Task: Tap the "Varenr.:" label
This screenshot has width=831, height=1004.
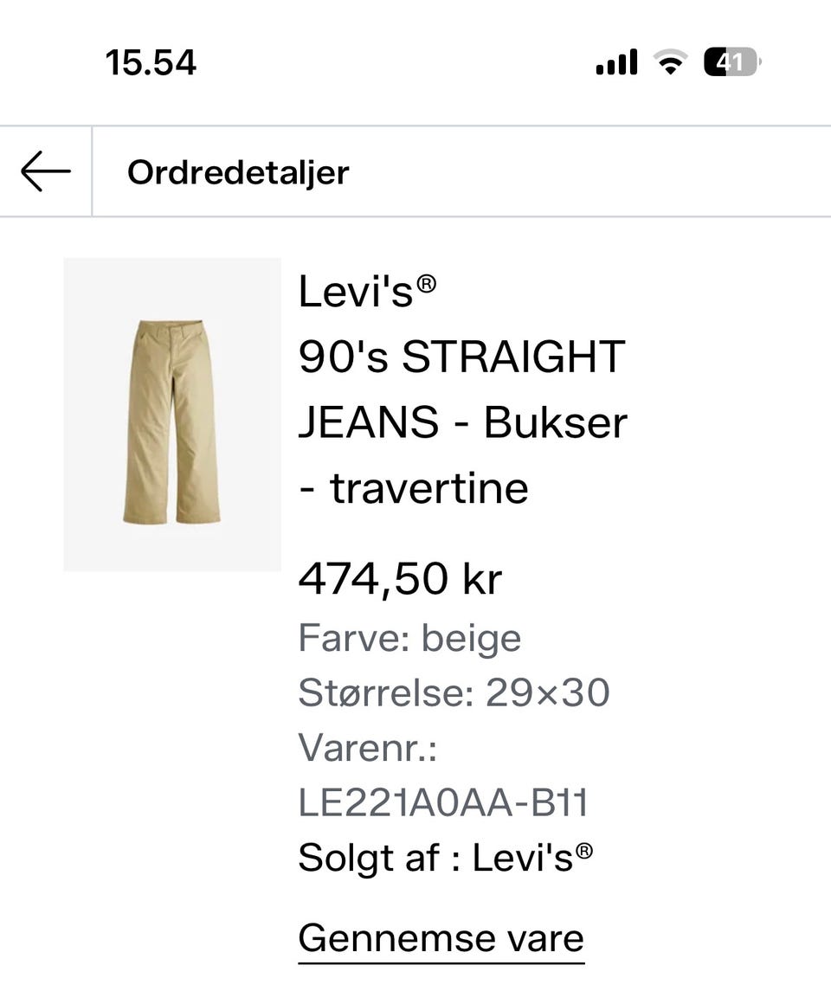Action: pos(367,748)
